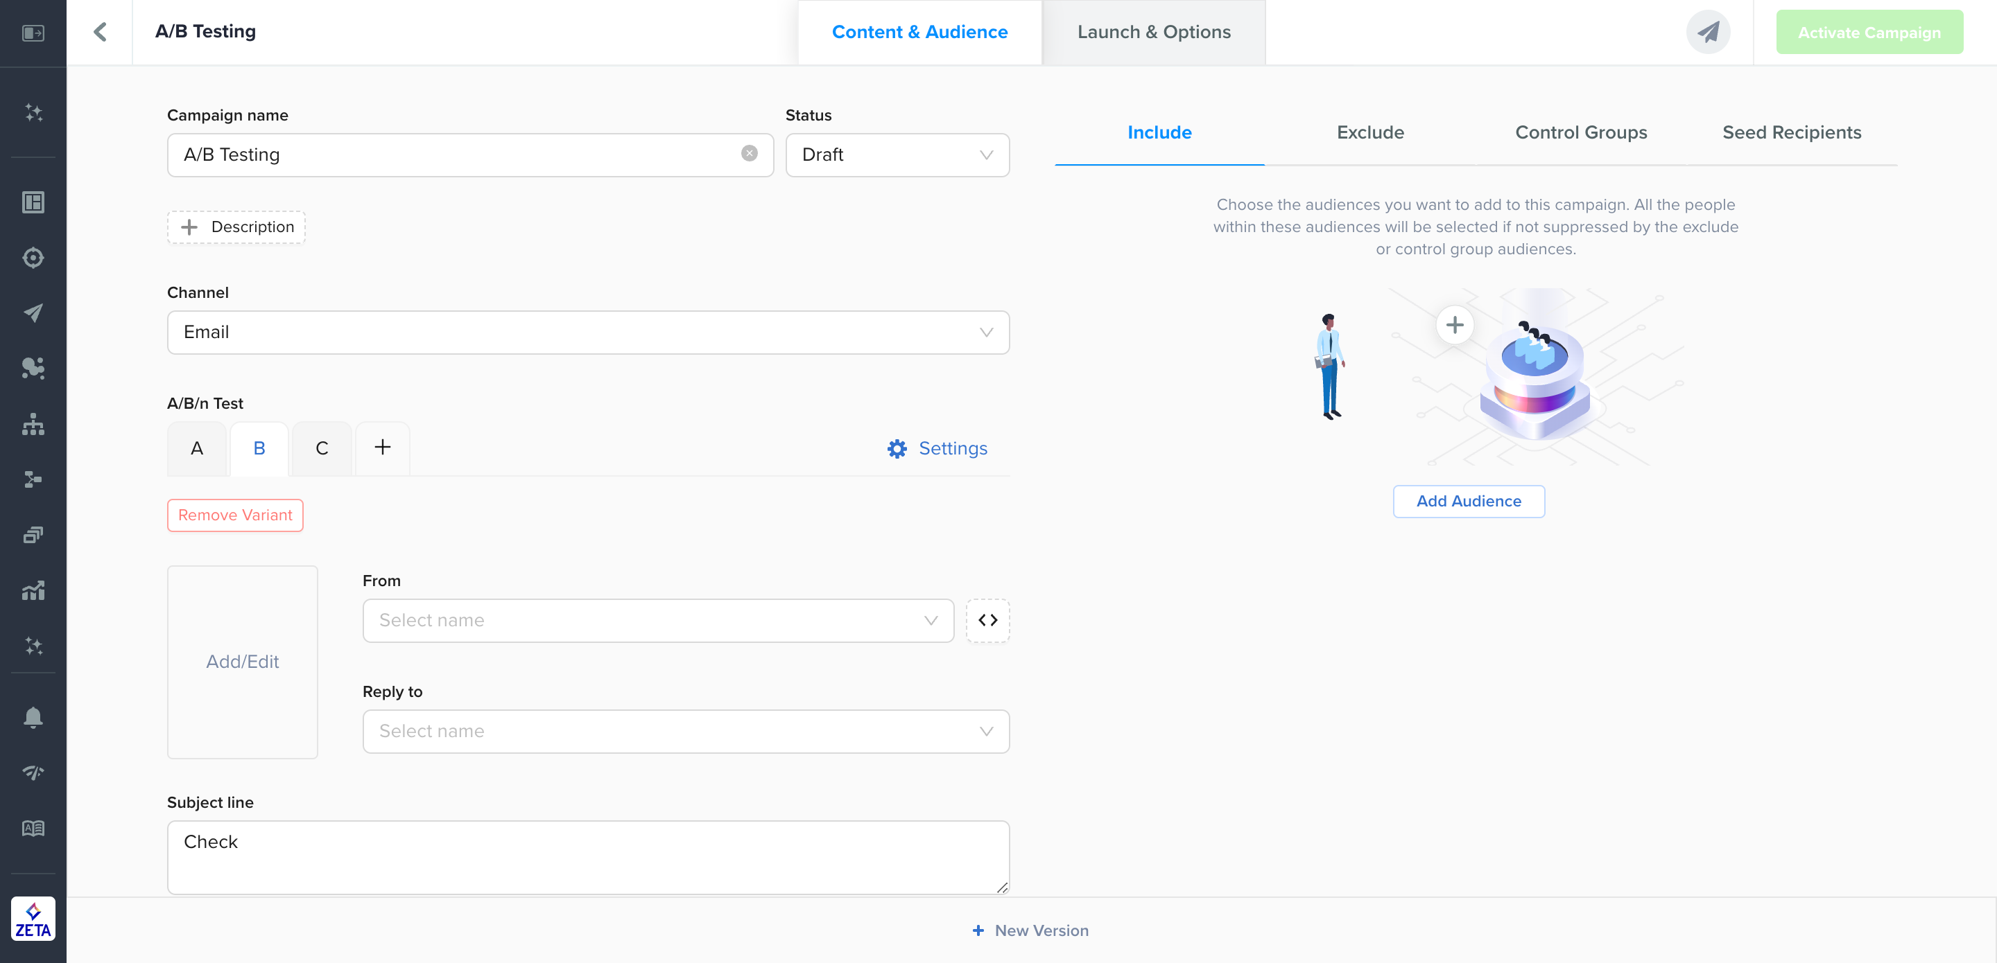
Task: Click the sidebar collapse icon at top
Action: pyautogui.click(x=33, y=33)
